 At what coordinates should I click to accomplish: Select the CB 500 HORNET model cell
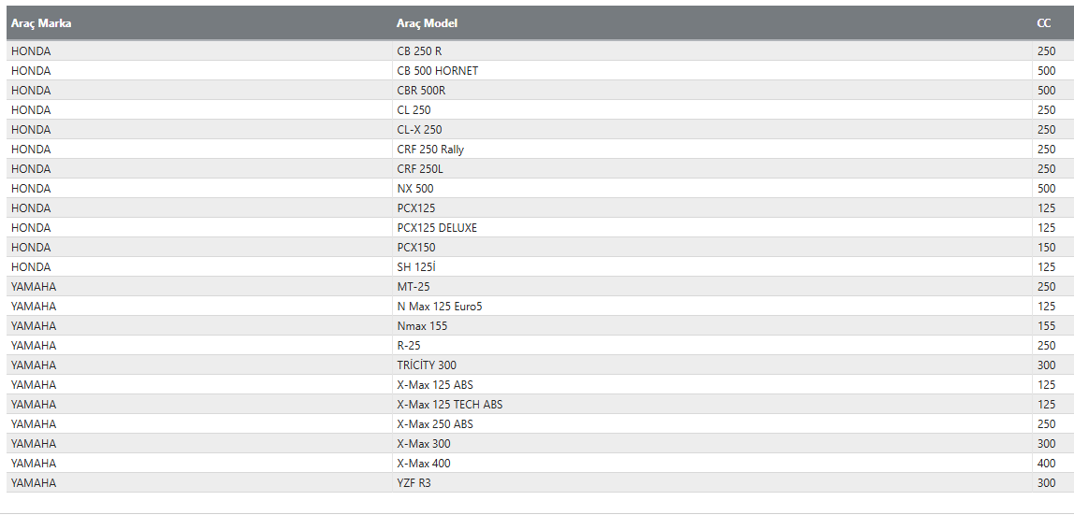click(438, 71)
